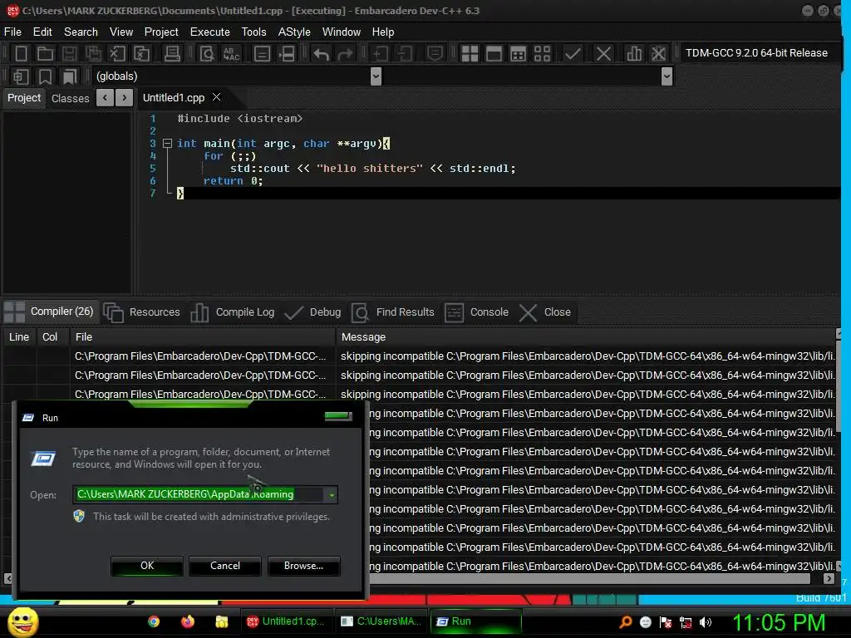
Task: Select the Untitled1.cpp editor tab
Action: click(x=174, y=98)
